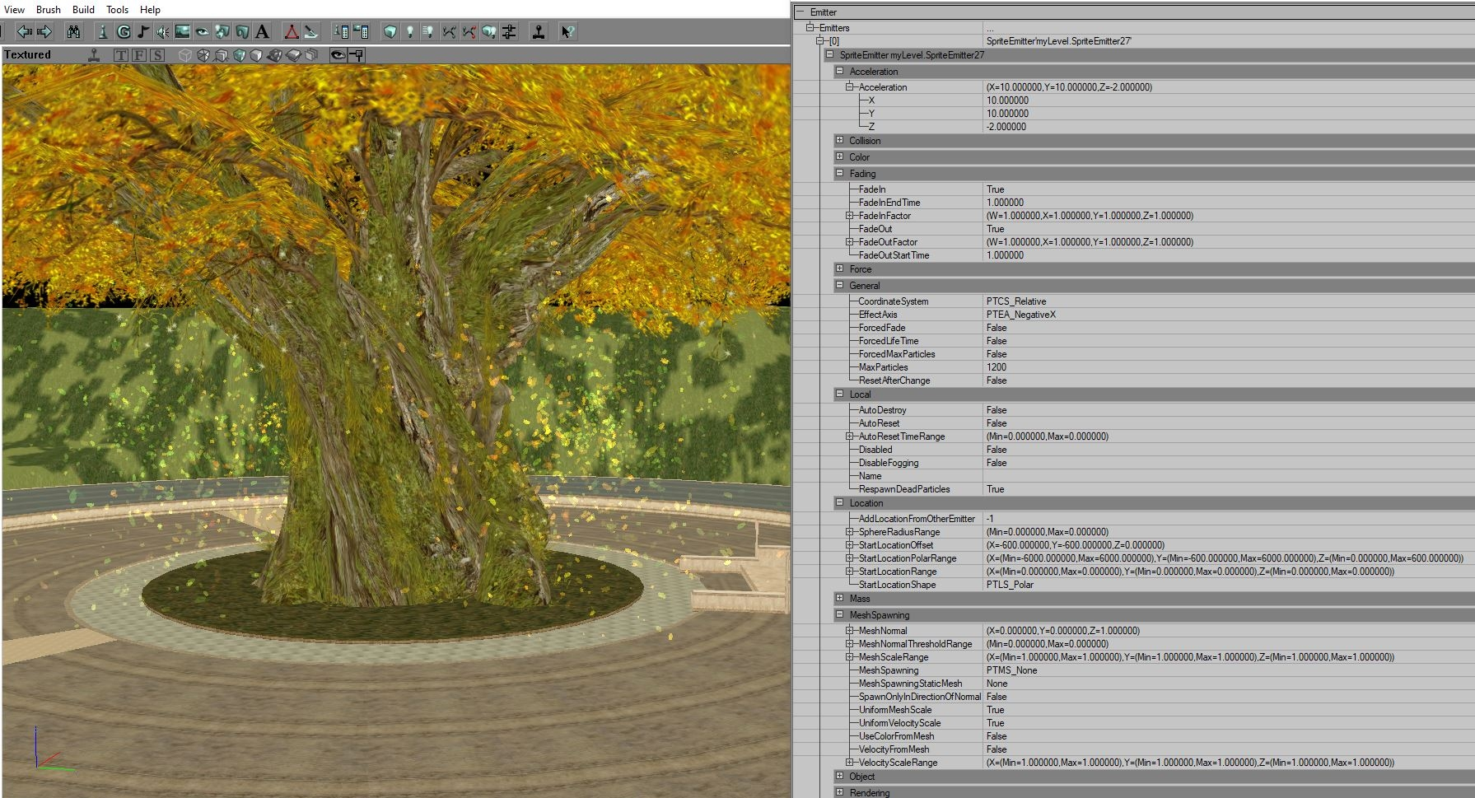1475x798 pixels.
Task: Click Build Changed Lights icon
Action: [429, 32]
